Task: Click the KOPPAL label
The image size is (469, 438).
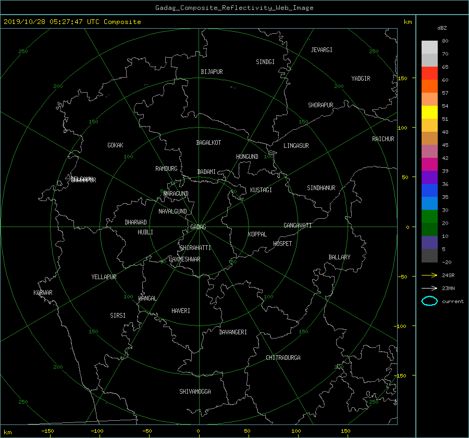Action: [257, 234]
